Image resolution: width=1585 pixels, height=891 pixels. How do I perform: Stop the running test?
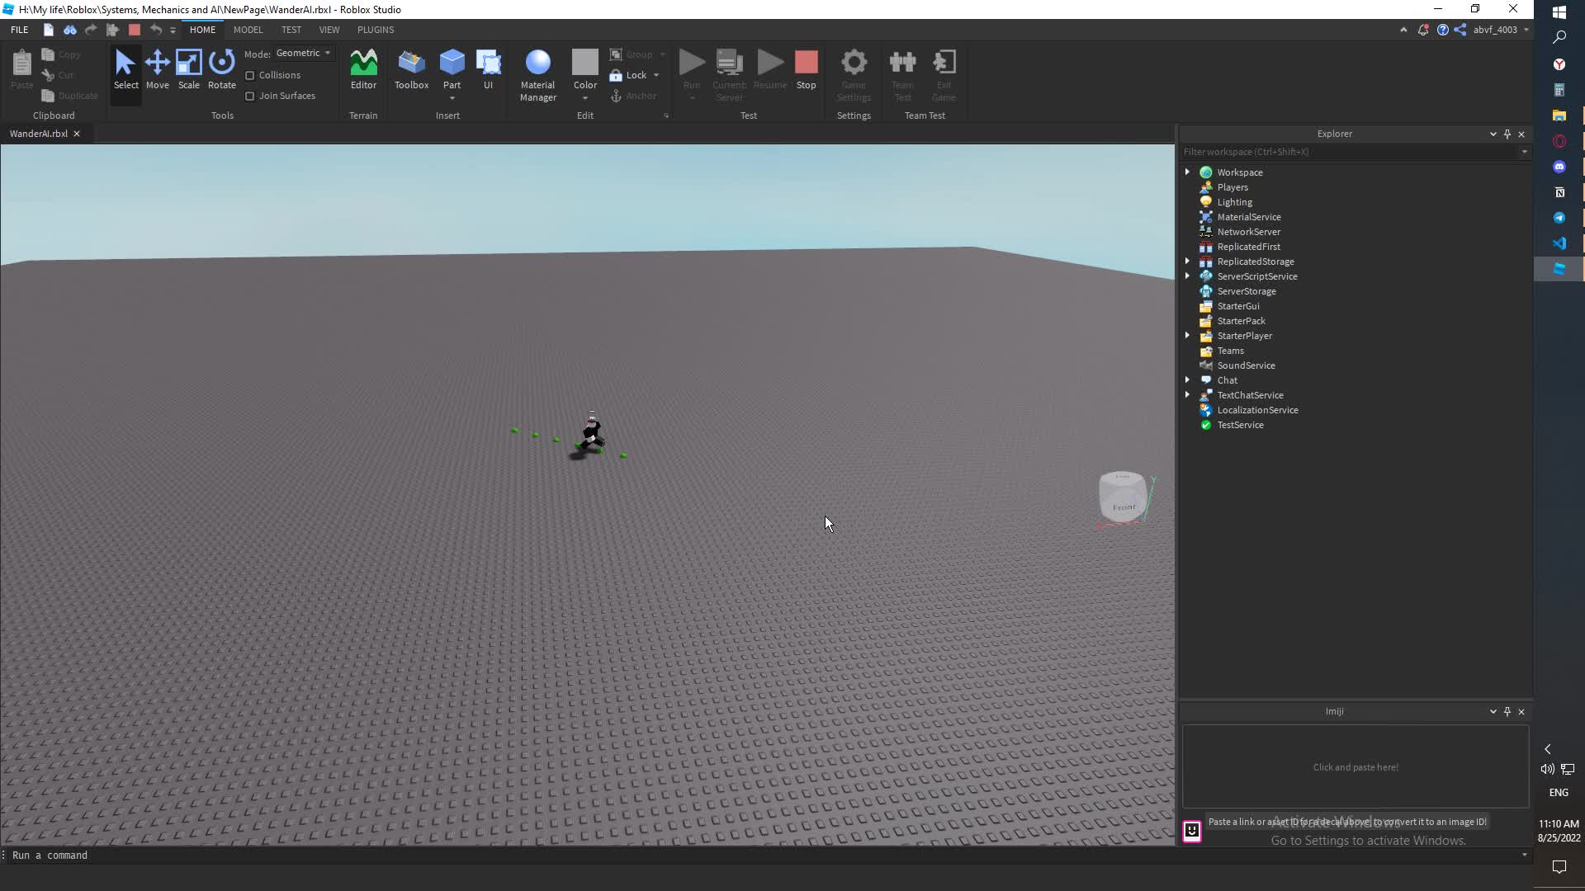(806, 70)
